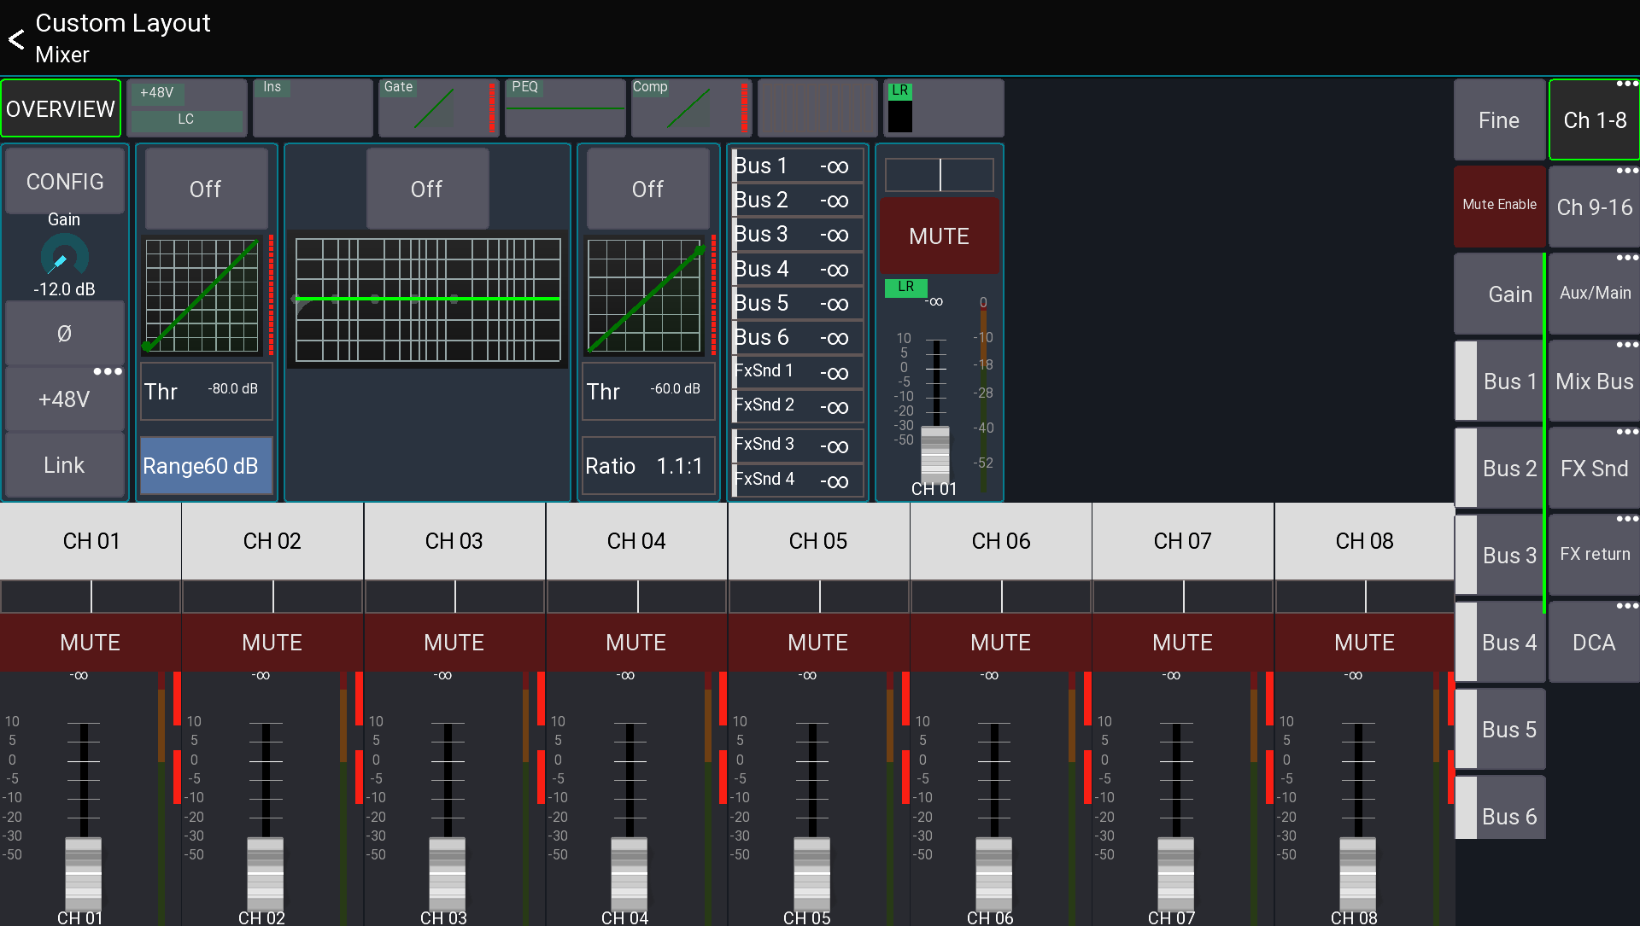Click the LC low-cut block under +48V
The height and width of the screenshot is (926, 1640).
pos(186,119)
